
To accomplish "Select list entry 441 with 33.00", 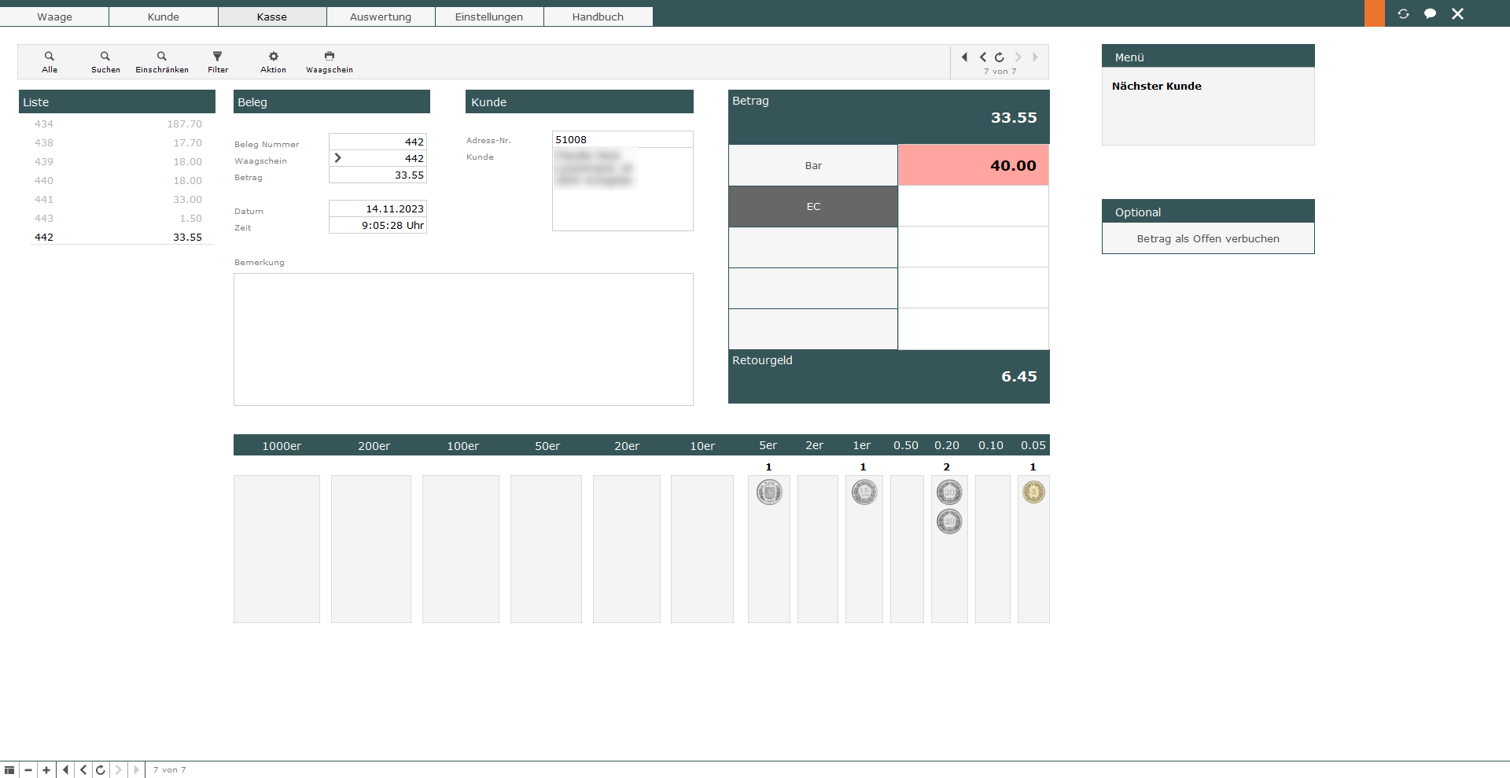I will [x=118, y=200].
